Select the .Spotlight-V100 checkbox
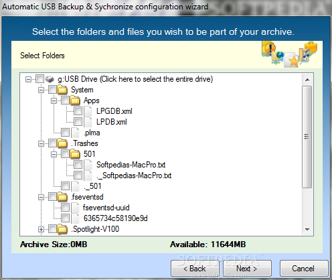 pyautogui.click(x=52, y=229)
